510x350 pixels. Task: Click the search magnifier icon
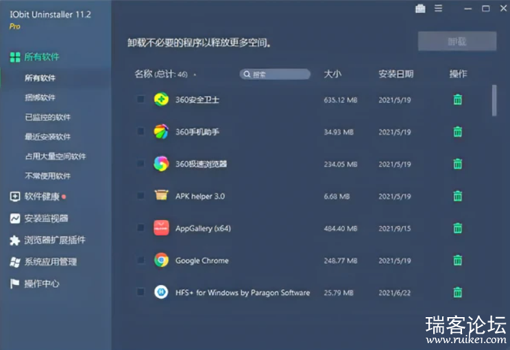click(x=247, y=75)
